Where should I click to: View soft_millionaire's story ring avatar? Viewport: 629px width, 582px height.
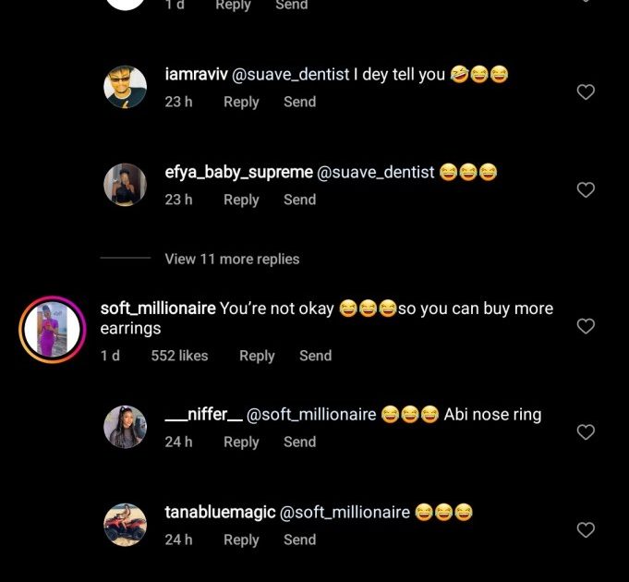[52, 330]
